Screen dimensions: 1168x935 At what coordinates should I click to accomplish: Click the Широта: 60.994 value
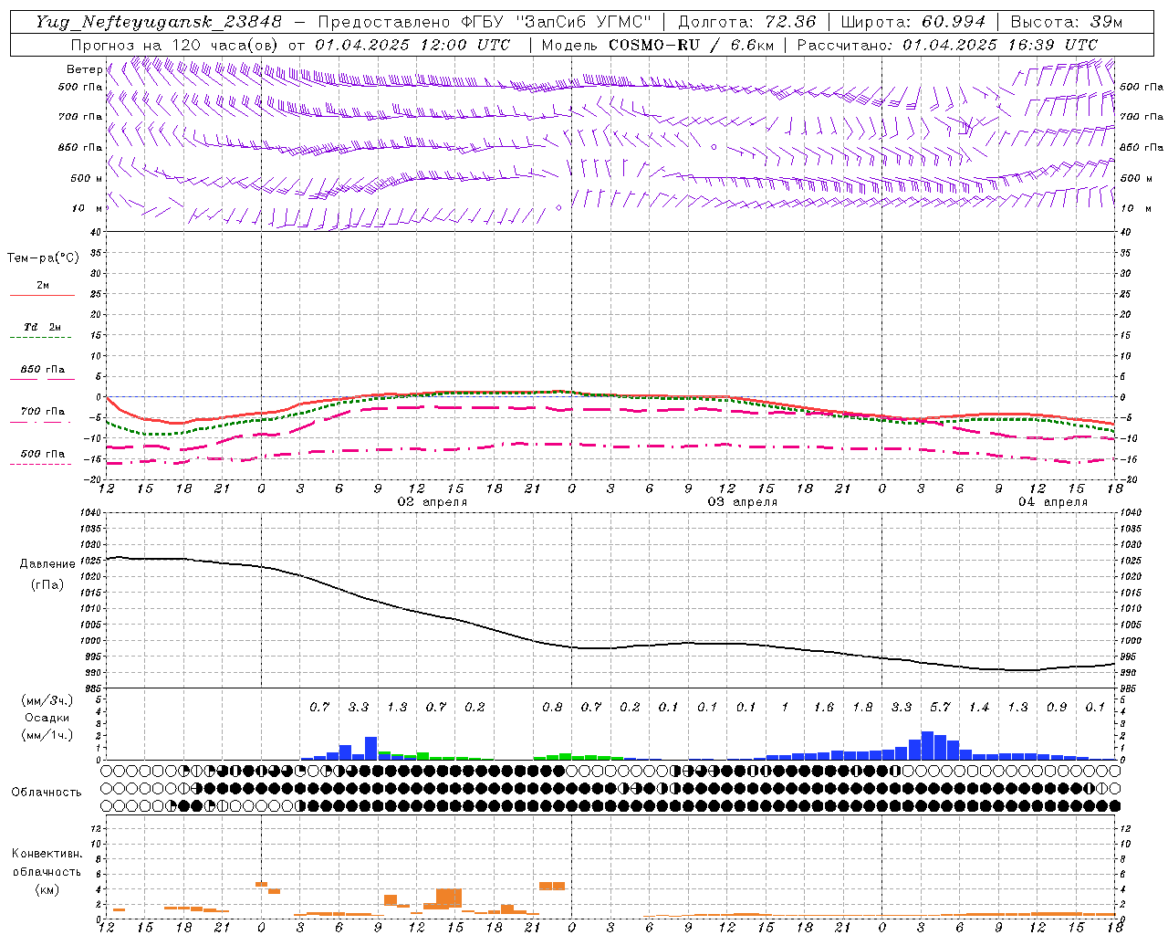(x=913, y=22)
